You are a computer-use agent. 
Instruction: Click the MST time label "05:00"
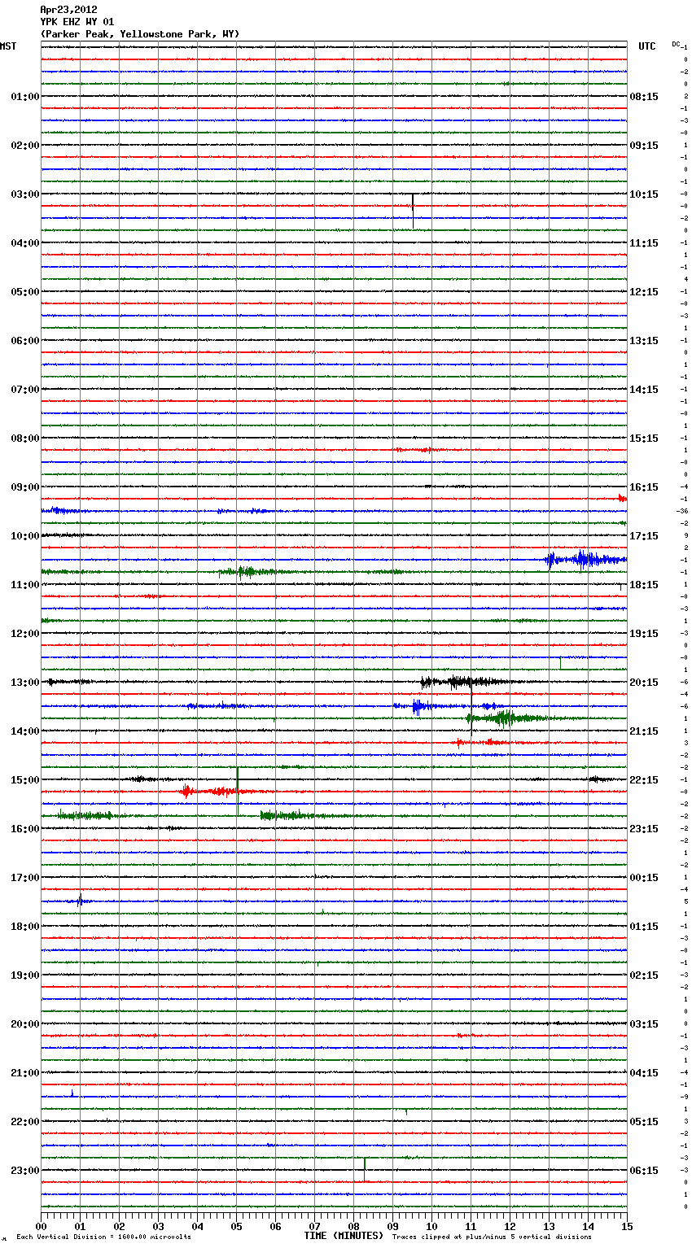[25, 292]
